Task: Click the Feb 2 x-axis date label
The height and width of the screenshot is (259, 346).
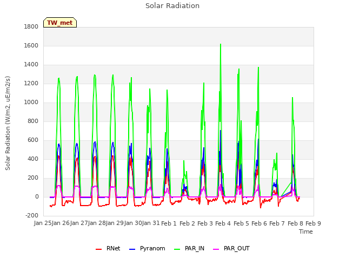Action: [187, 223]
